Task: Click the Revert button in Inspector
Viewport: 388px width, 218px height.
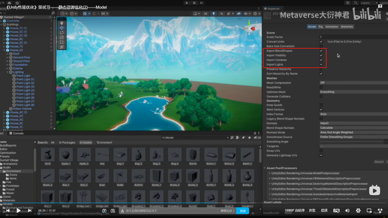Action: (379, 162)
